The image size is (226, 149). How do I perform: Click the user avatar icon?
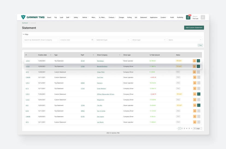coord(203,17)
